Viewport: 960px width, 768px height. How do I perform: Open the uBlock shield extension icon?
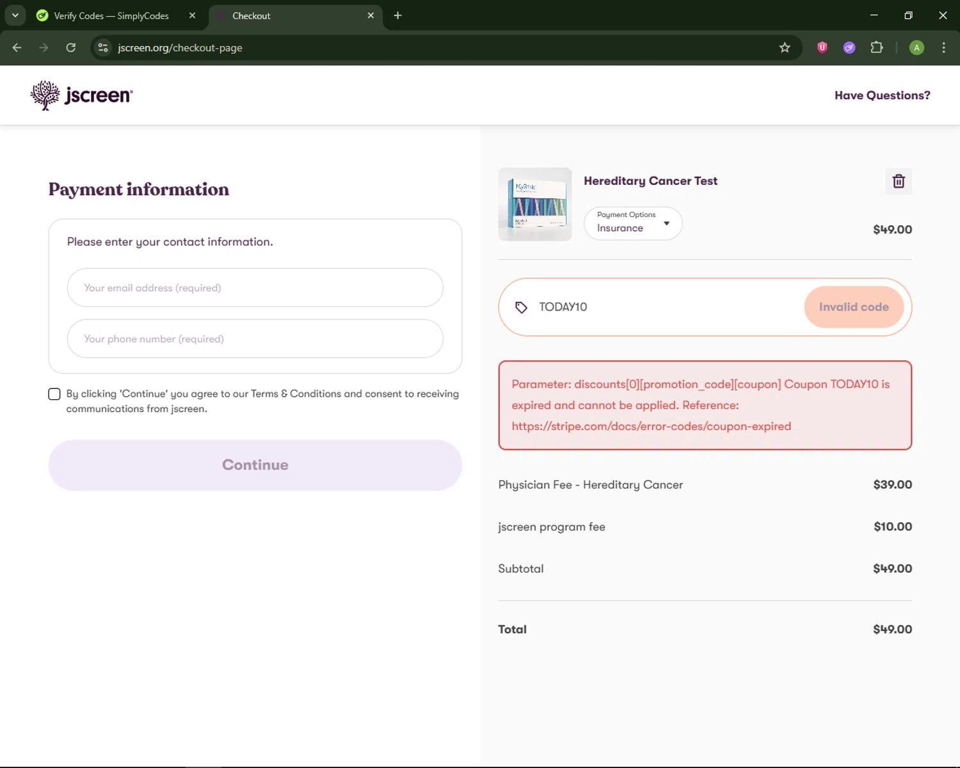coord(822,47)
